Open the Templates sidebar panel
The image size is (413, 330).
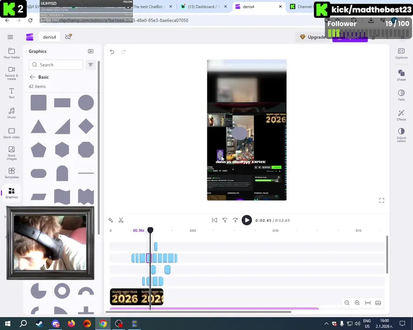[11, 173]
